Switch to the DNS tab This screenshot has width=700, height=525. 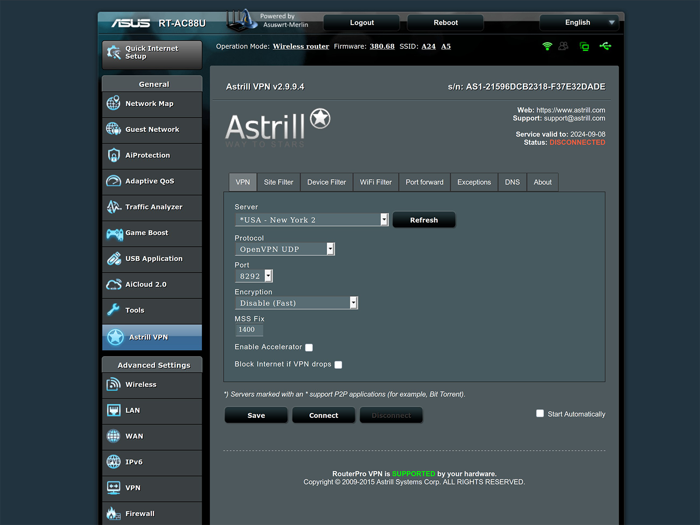(512, 182)
